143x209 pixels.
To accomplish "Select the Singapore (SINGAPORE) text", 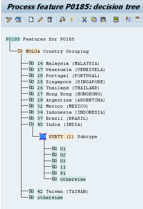I will tap(75, 82).
